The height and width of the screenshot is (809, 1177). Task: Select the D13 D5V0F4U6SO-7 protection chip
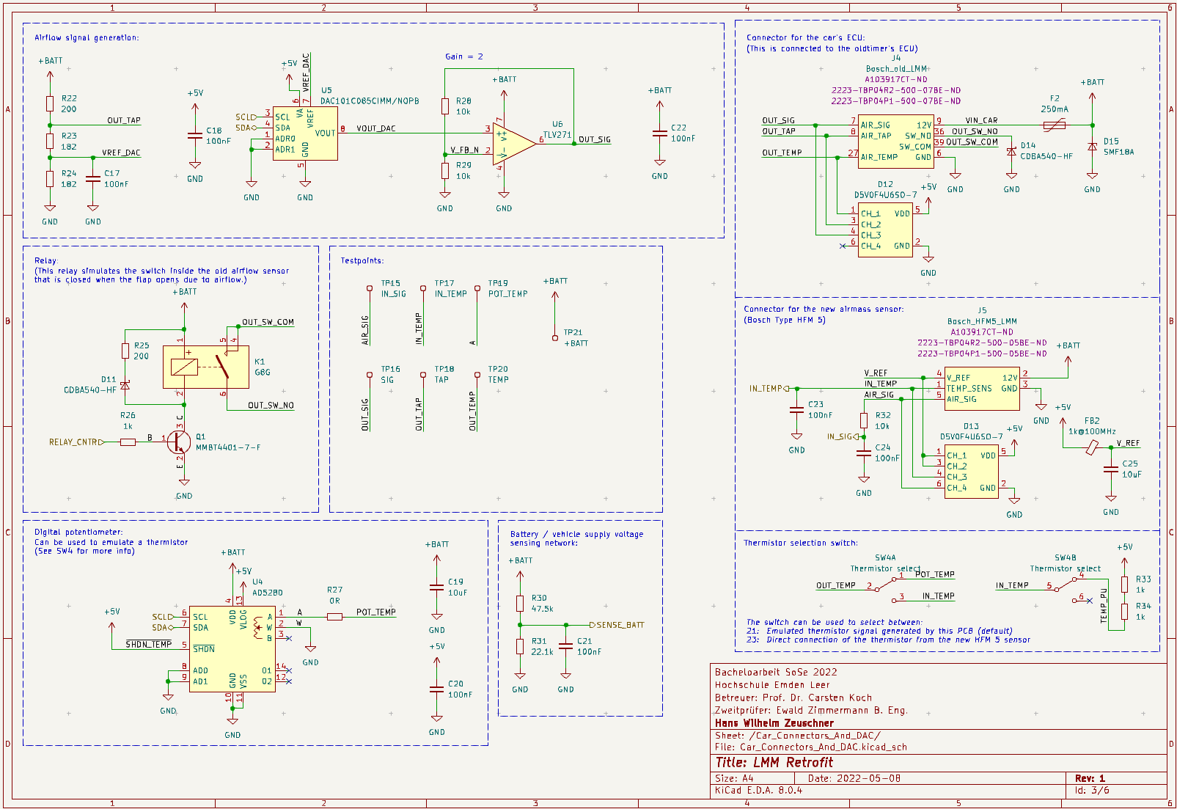[x=972, y=472]
